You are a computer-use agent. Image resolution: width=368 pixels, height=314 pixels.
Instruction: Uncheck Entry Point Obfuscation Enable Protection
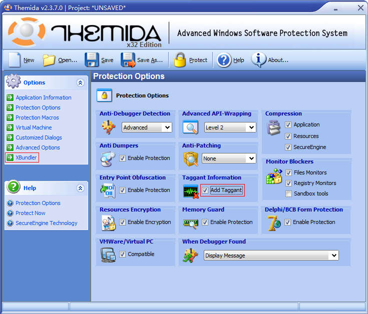click(122, 190)
